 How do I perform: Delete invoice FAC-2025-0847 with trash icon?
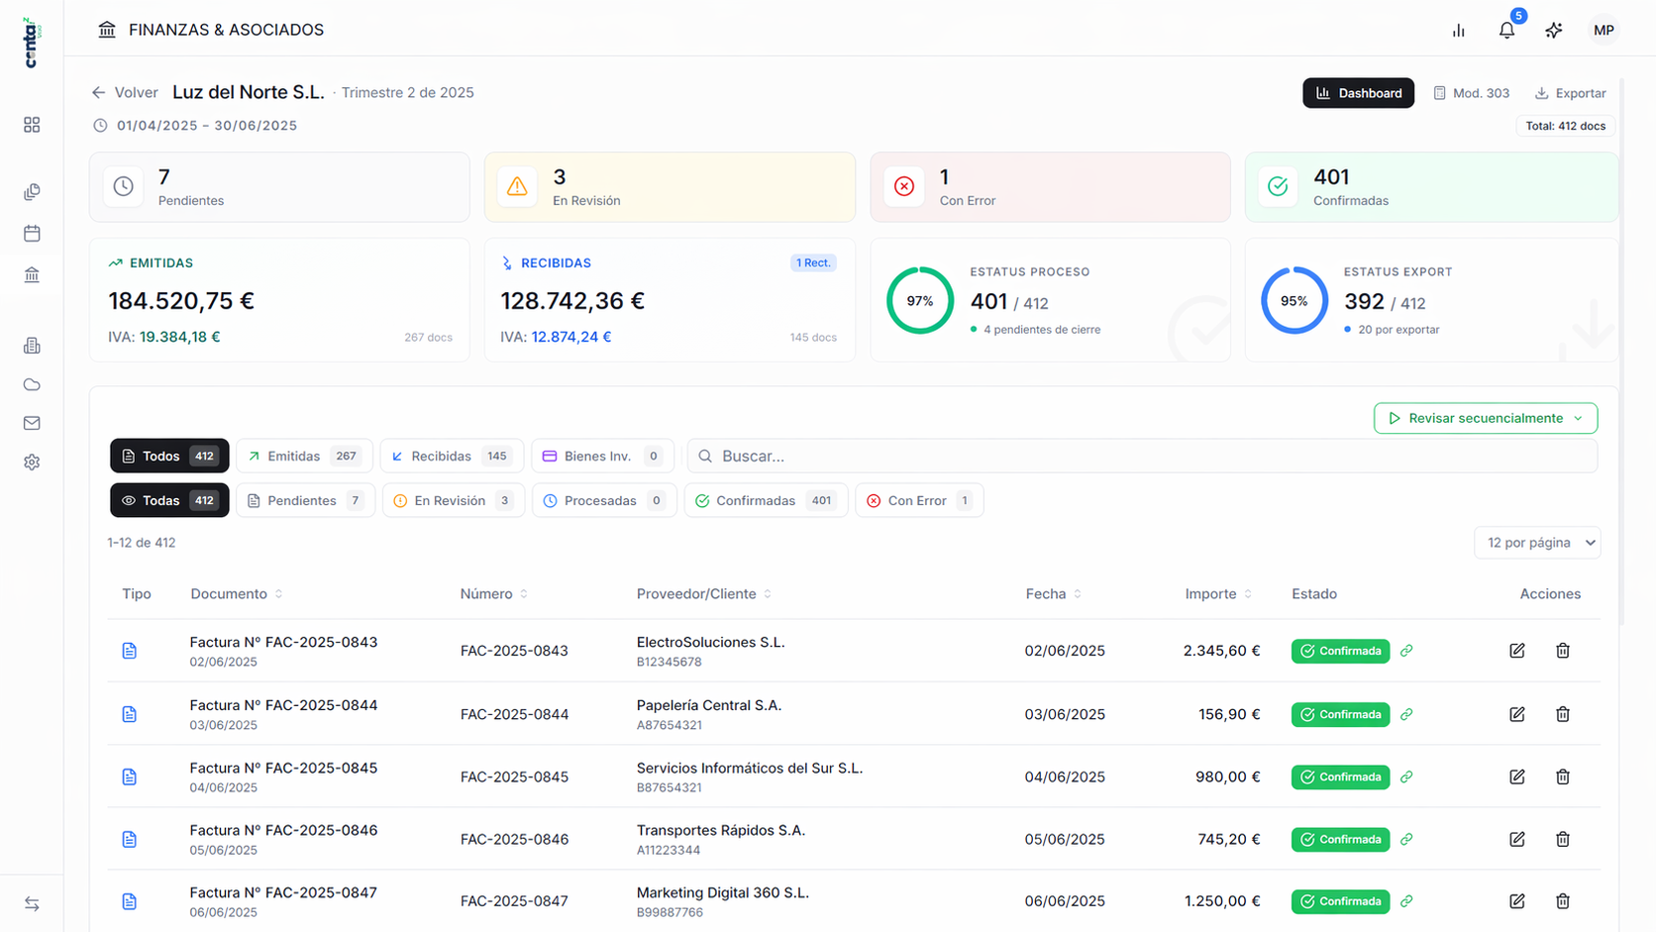coord(1563,901)
